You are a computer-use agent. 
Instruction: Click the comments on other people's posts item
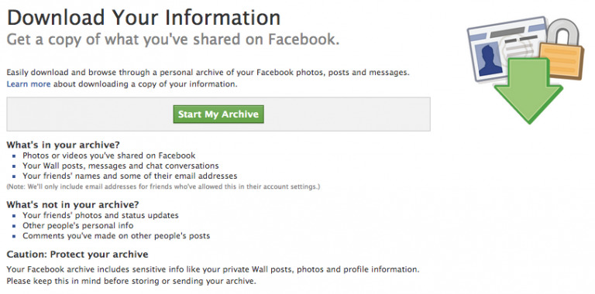116,236
